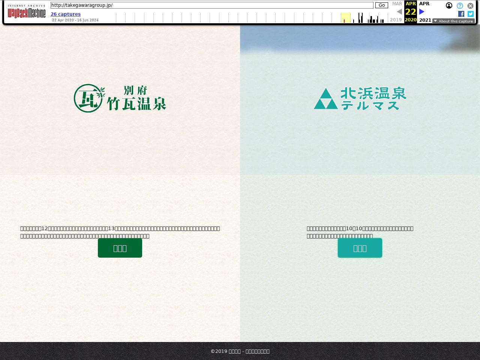Share the capture on Twitter
480x360 pixels.
[x=471, y=14]
